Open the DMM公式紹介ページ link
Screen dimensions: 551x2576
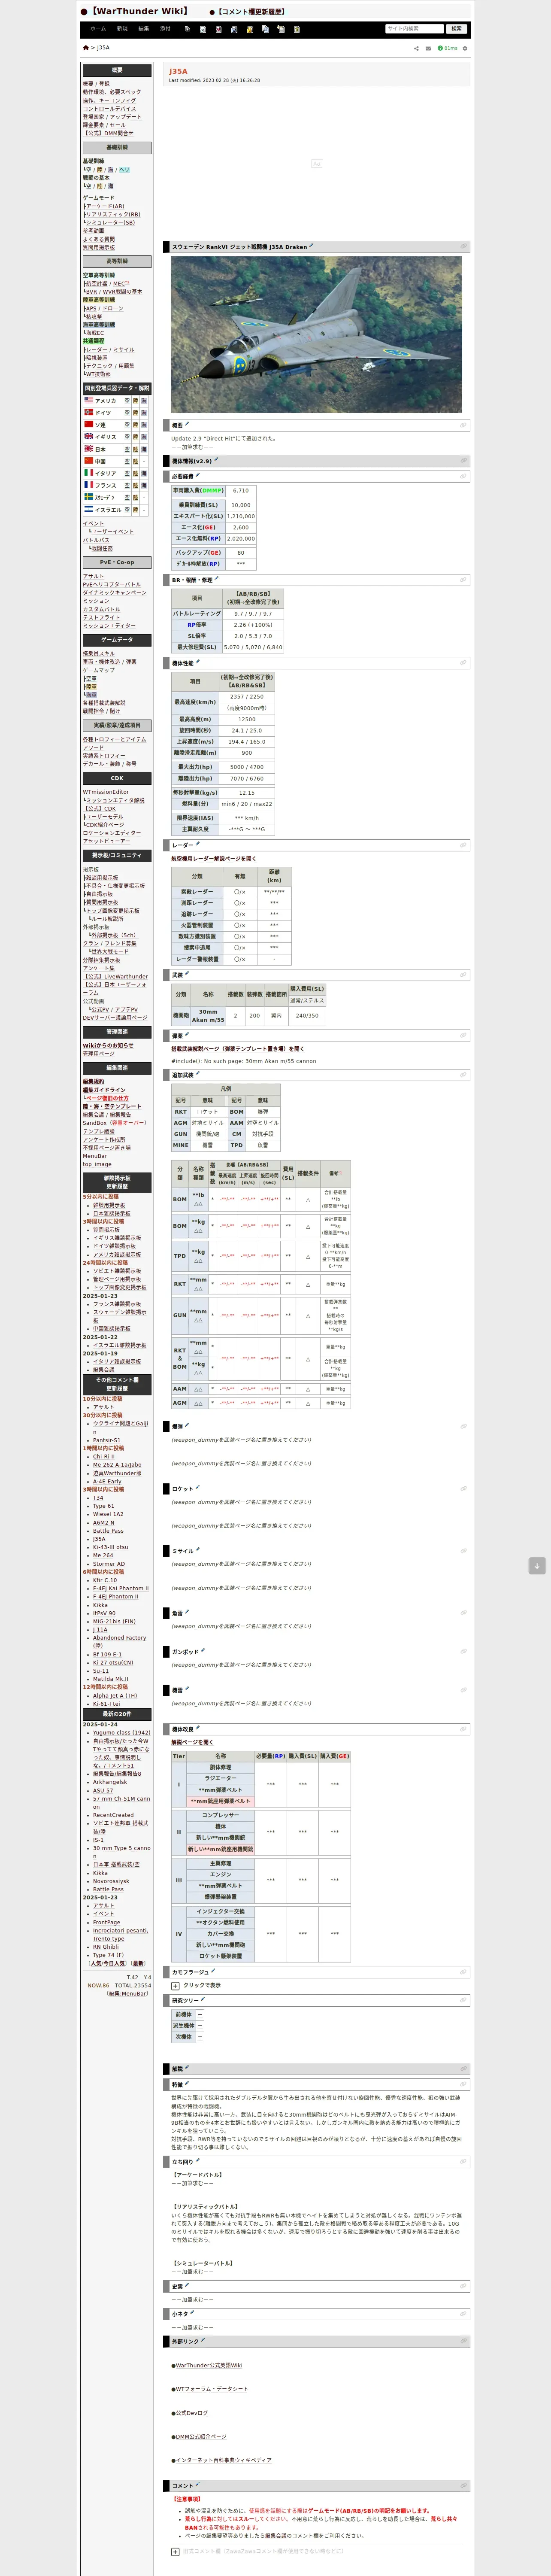(x=201, y=2436)
